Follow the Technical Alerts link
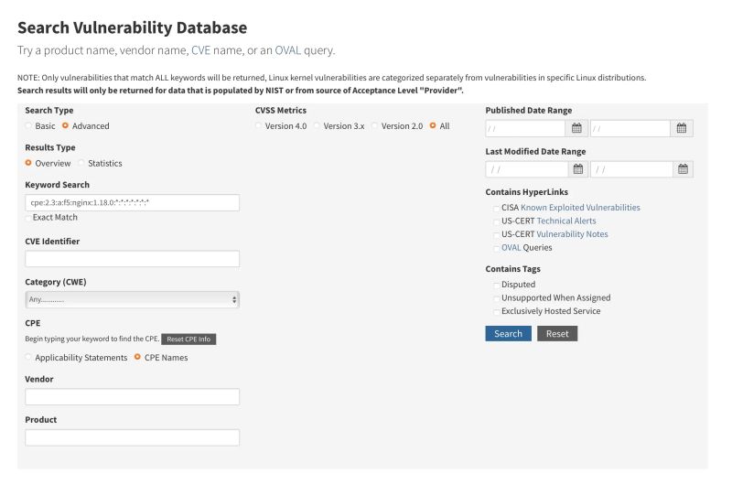732x485 pixels. pos(566,221)
